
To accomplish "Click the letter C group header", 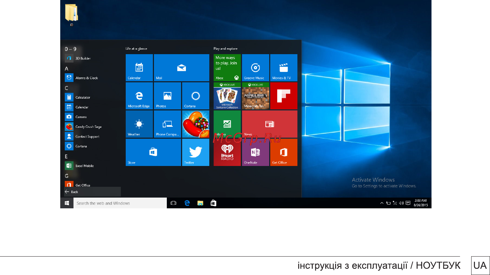I will (67, 88).
